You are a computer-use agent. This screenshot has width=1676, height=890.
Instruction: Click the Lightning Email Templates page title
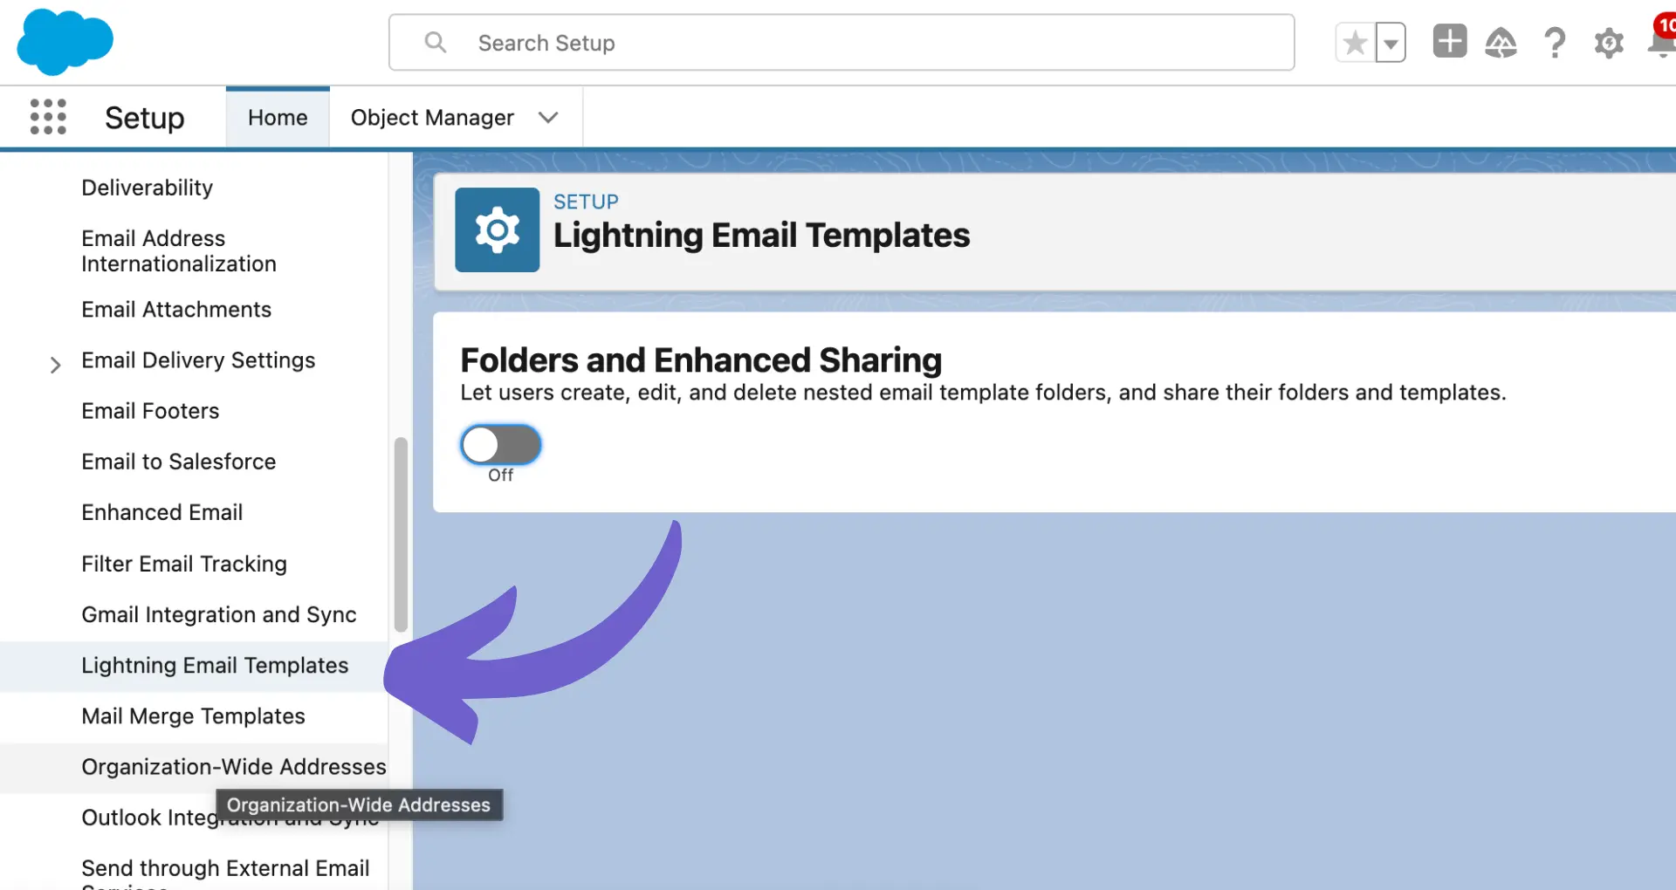pos(761,236)
